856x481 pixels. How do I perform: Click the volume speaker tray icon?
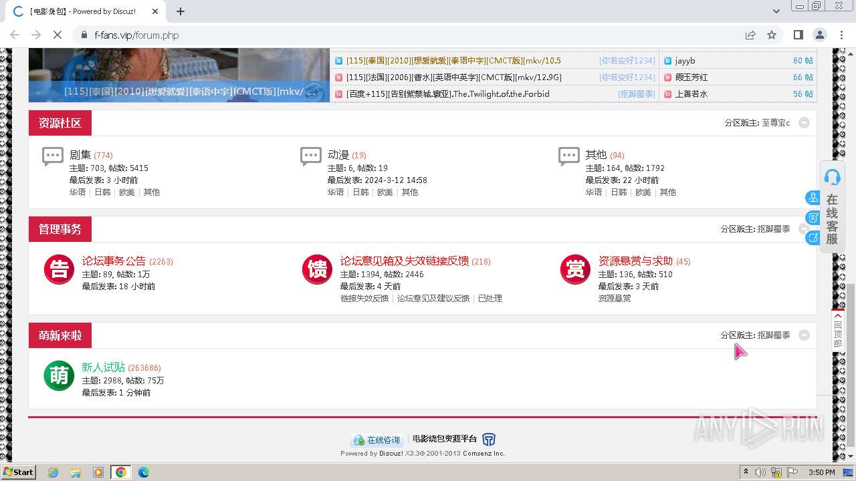760,472
